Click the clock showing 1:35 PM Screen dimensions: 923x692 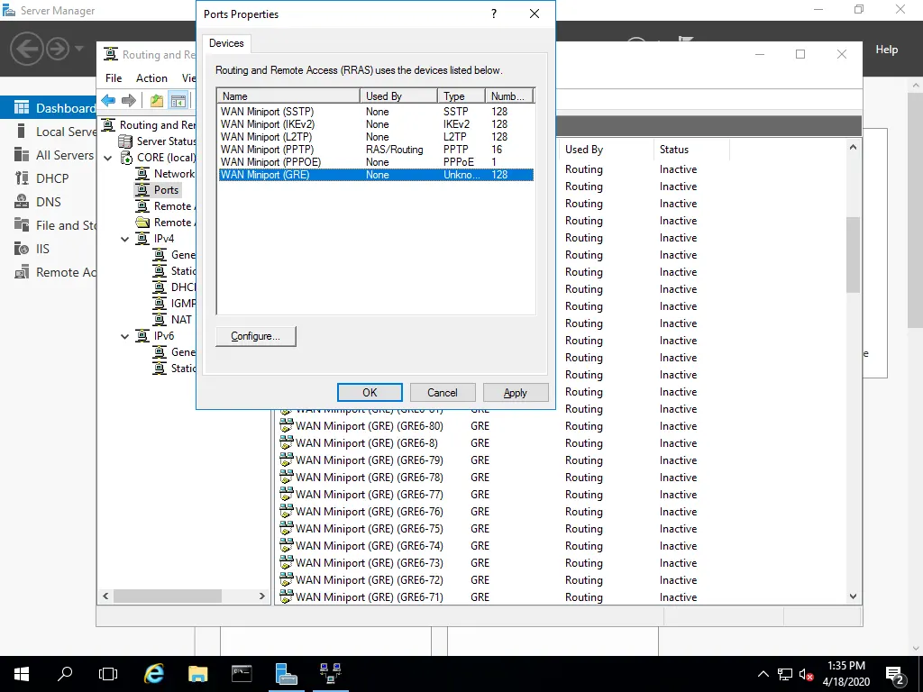[x=845, y=666]
